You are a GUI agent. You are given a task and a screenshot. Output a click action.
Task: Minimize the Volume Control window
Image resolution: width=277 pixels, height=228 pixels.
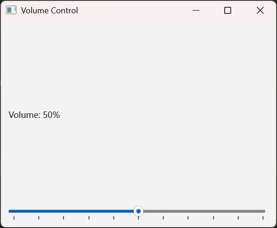pos(196,10)
